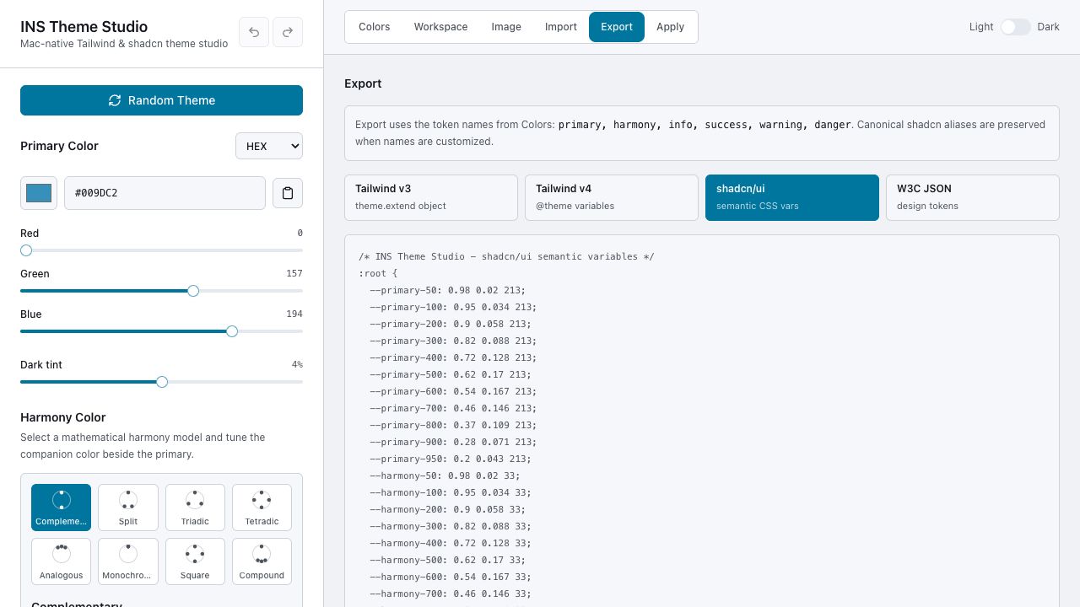Open the Workspace tab
The height and width of the screenshot is (607, 1080).
click(x=440, y=27)
